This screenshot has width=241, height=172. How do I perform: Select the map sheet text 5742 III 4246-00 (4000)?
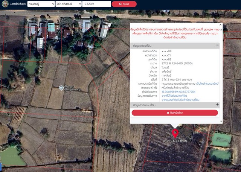(177, 64)
